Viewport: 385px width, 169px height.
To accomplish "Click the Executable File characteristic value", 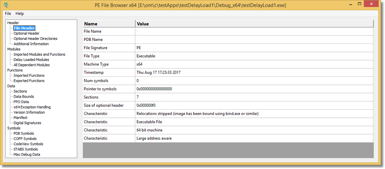I will (149, 122).
